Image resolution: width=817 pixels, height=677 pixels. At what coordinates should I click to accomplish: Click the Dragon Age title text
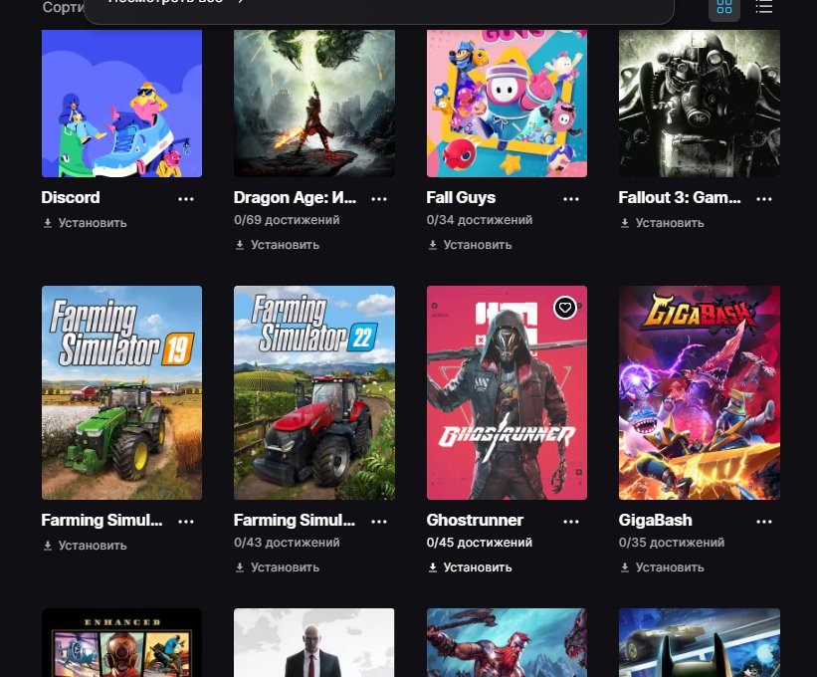296,197
